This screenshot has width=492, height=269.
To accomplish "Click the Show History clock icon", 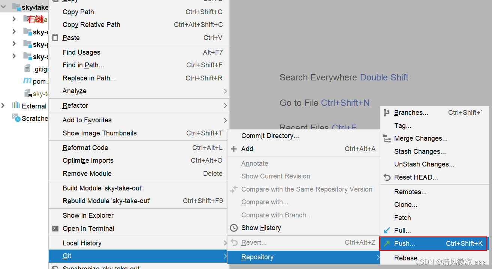I will click(234, 228).
